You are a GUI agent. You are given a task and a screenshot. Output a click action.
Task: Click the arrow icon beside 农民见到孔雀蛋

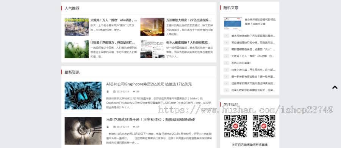[x=227, y=63]
